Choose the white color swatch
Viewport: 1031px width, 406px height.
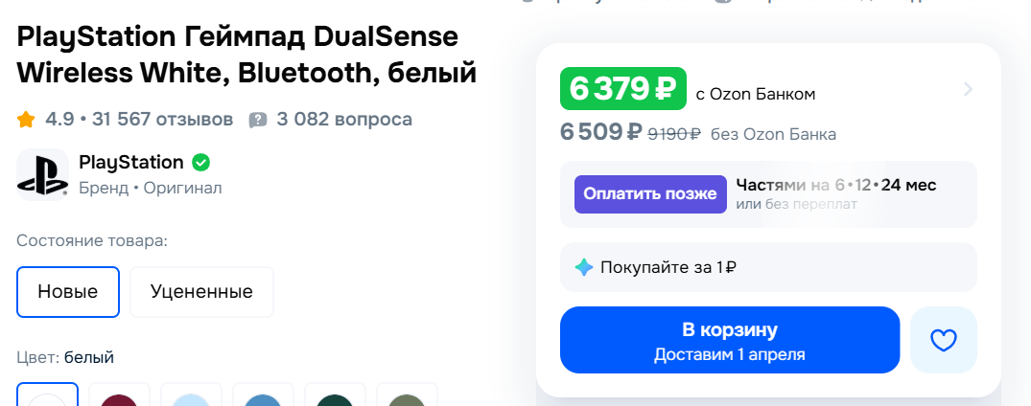[48, 397]
